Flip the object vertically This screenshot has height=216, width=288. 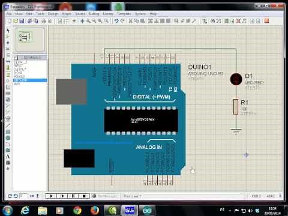[37, 196]
